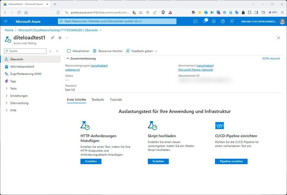Go back in the browser

5,13
